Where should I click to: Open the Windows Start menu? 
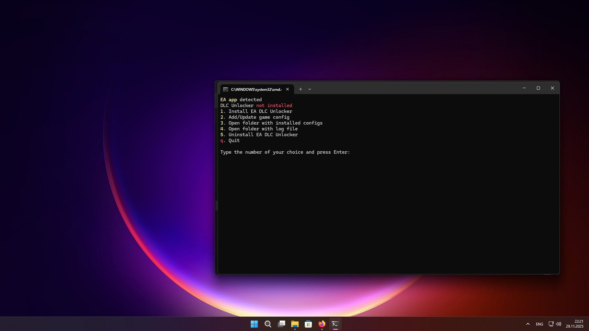click(x=254, y=324)
